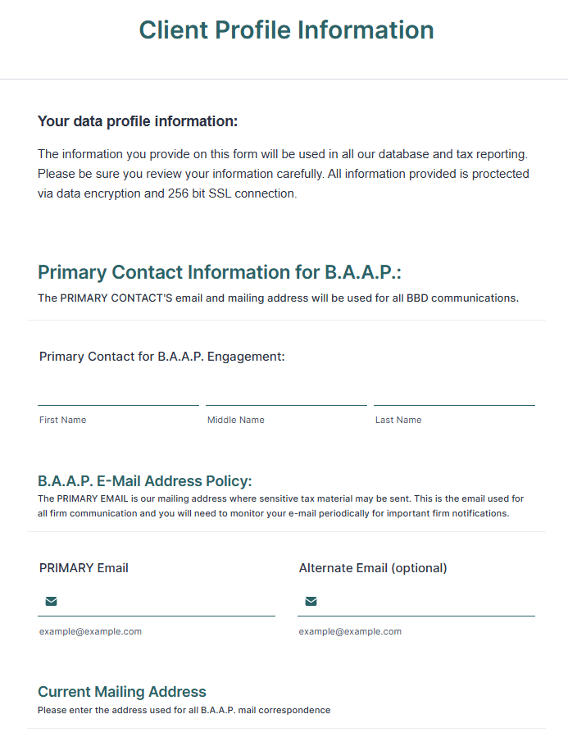Click the Primary Contact for B.A.A.P. Engagement label
The width and height of the screenshot is (568, 737).
point(161,357)
